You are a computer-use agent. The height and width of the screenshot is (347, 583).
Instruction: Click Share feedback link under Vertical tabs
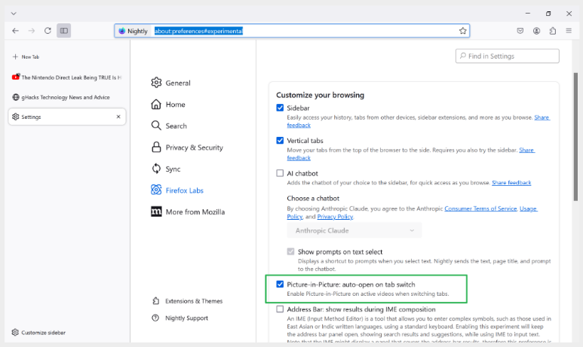[527, 150]
